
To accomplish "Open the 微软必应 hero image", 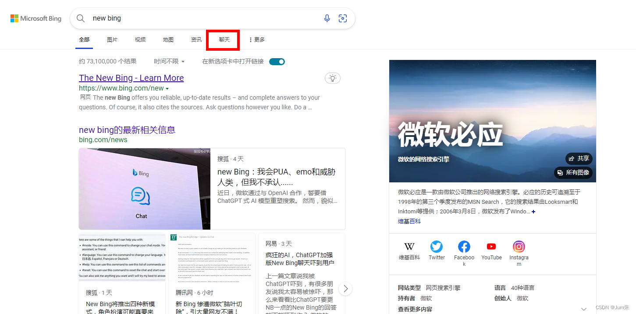I will [493, 121].
